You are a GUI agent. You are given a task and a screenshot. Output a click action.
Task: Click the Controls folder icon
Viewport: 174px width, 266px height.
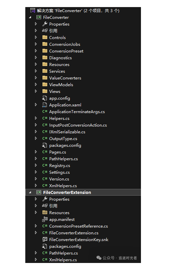tap(45, 37)
